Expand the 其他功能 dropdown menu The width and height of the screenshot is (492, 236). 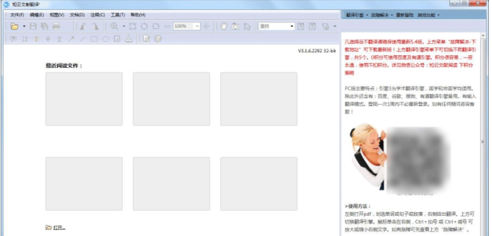click(428, 15)
